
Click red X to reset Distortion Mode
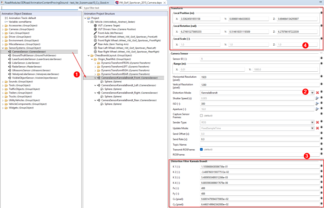pos(317,93)
